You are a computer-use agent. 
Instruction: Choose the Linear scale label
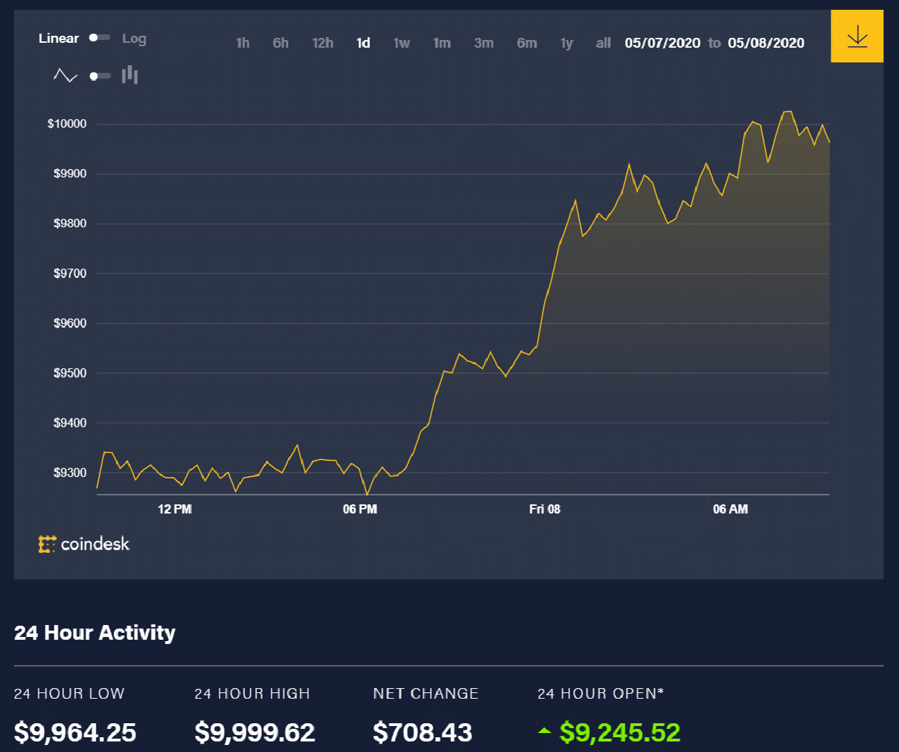[x=58, y=38]
